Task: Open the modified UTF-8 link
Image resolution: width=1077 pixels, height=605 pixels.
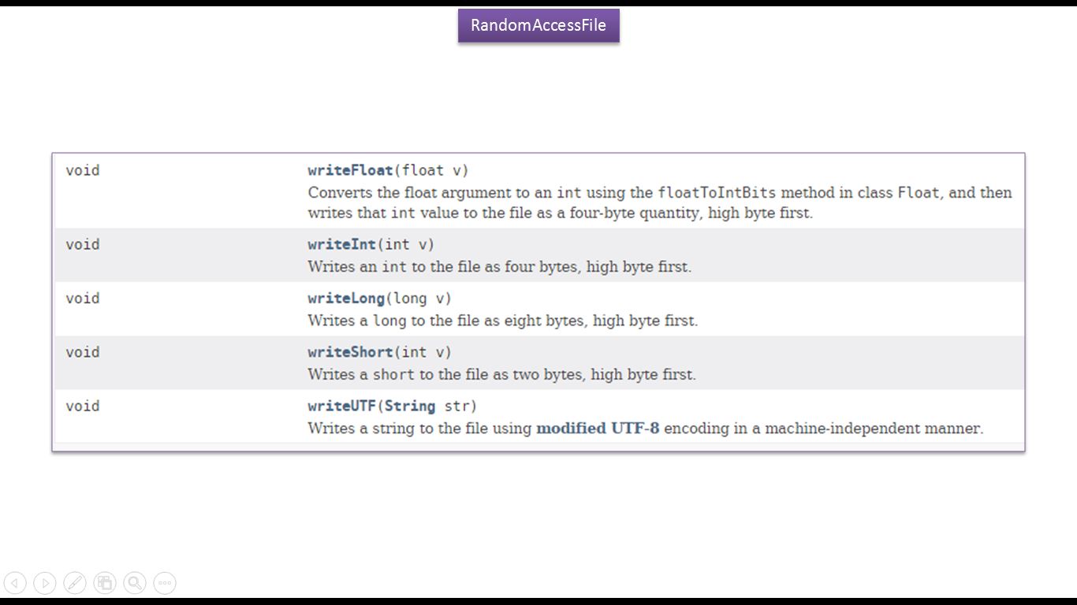Action: 597,429
